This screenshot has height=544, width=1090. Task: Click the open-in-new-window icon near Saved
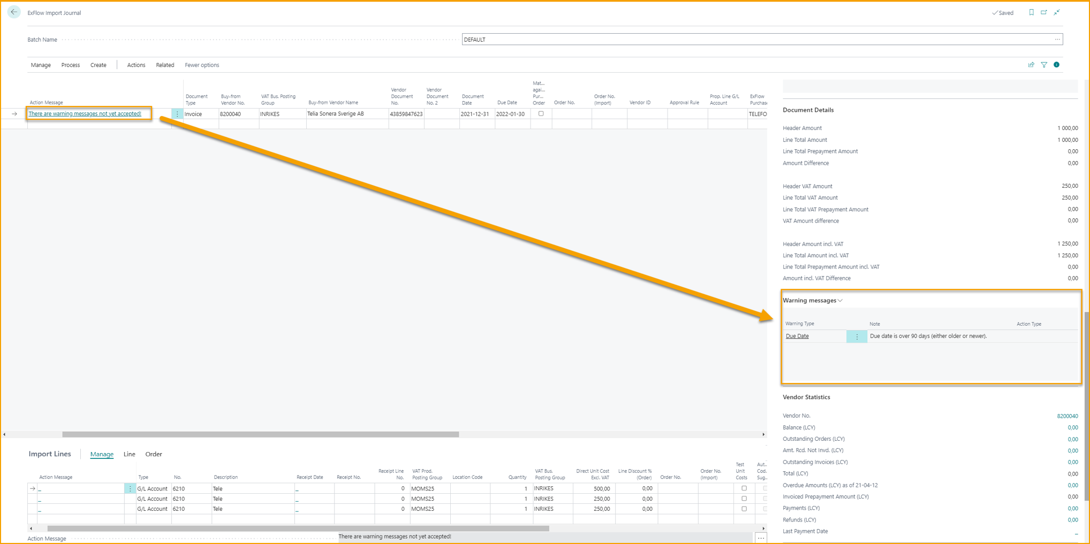(x=1044, y=12)
